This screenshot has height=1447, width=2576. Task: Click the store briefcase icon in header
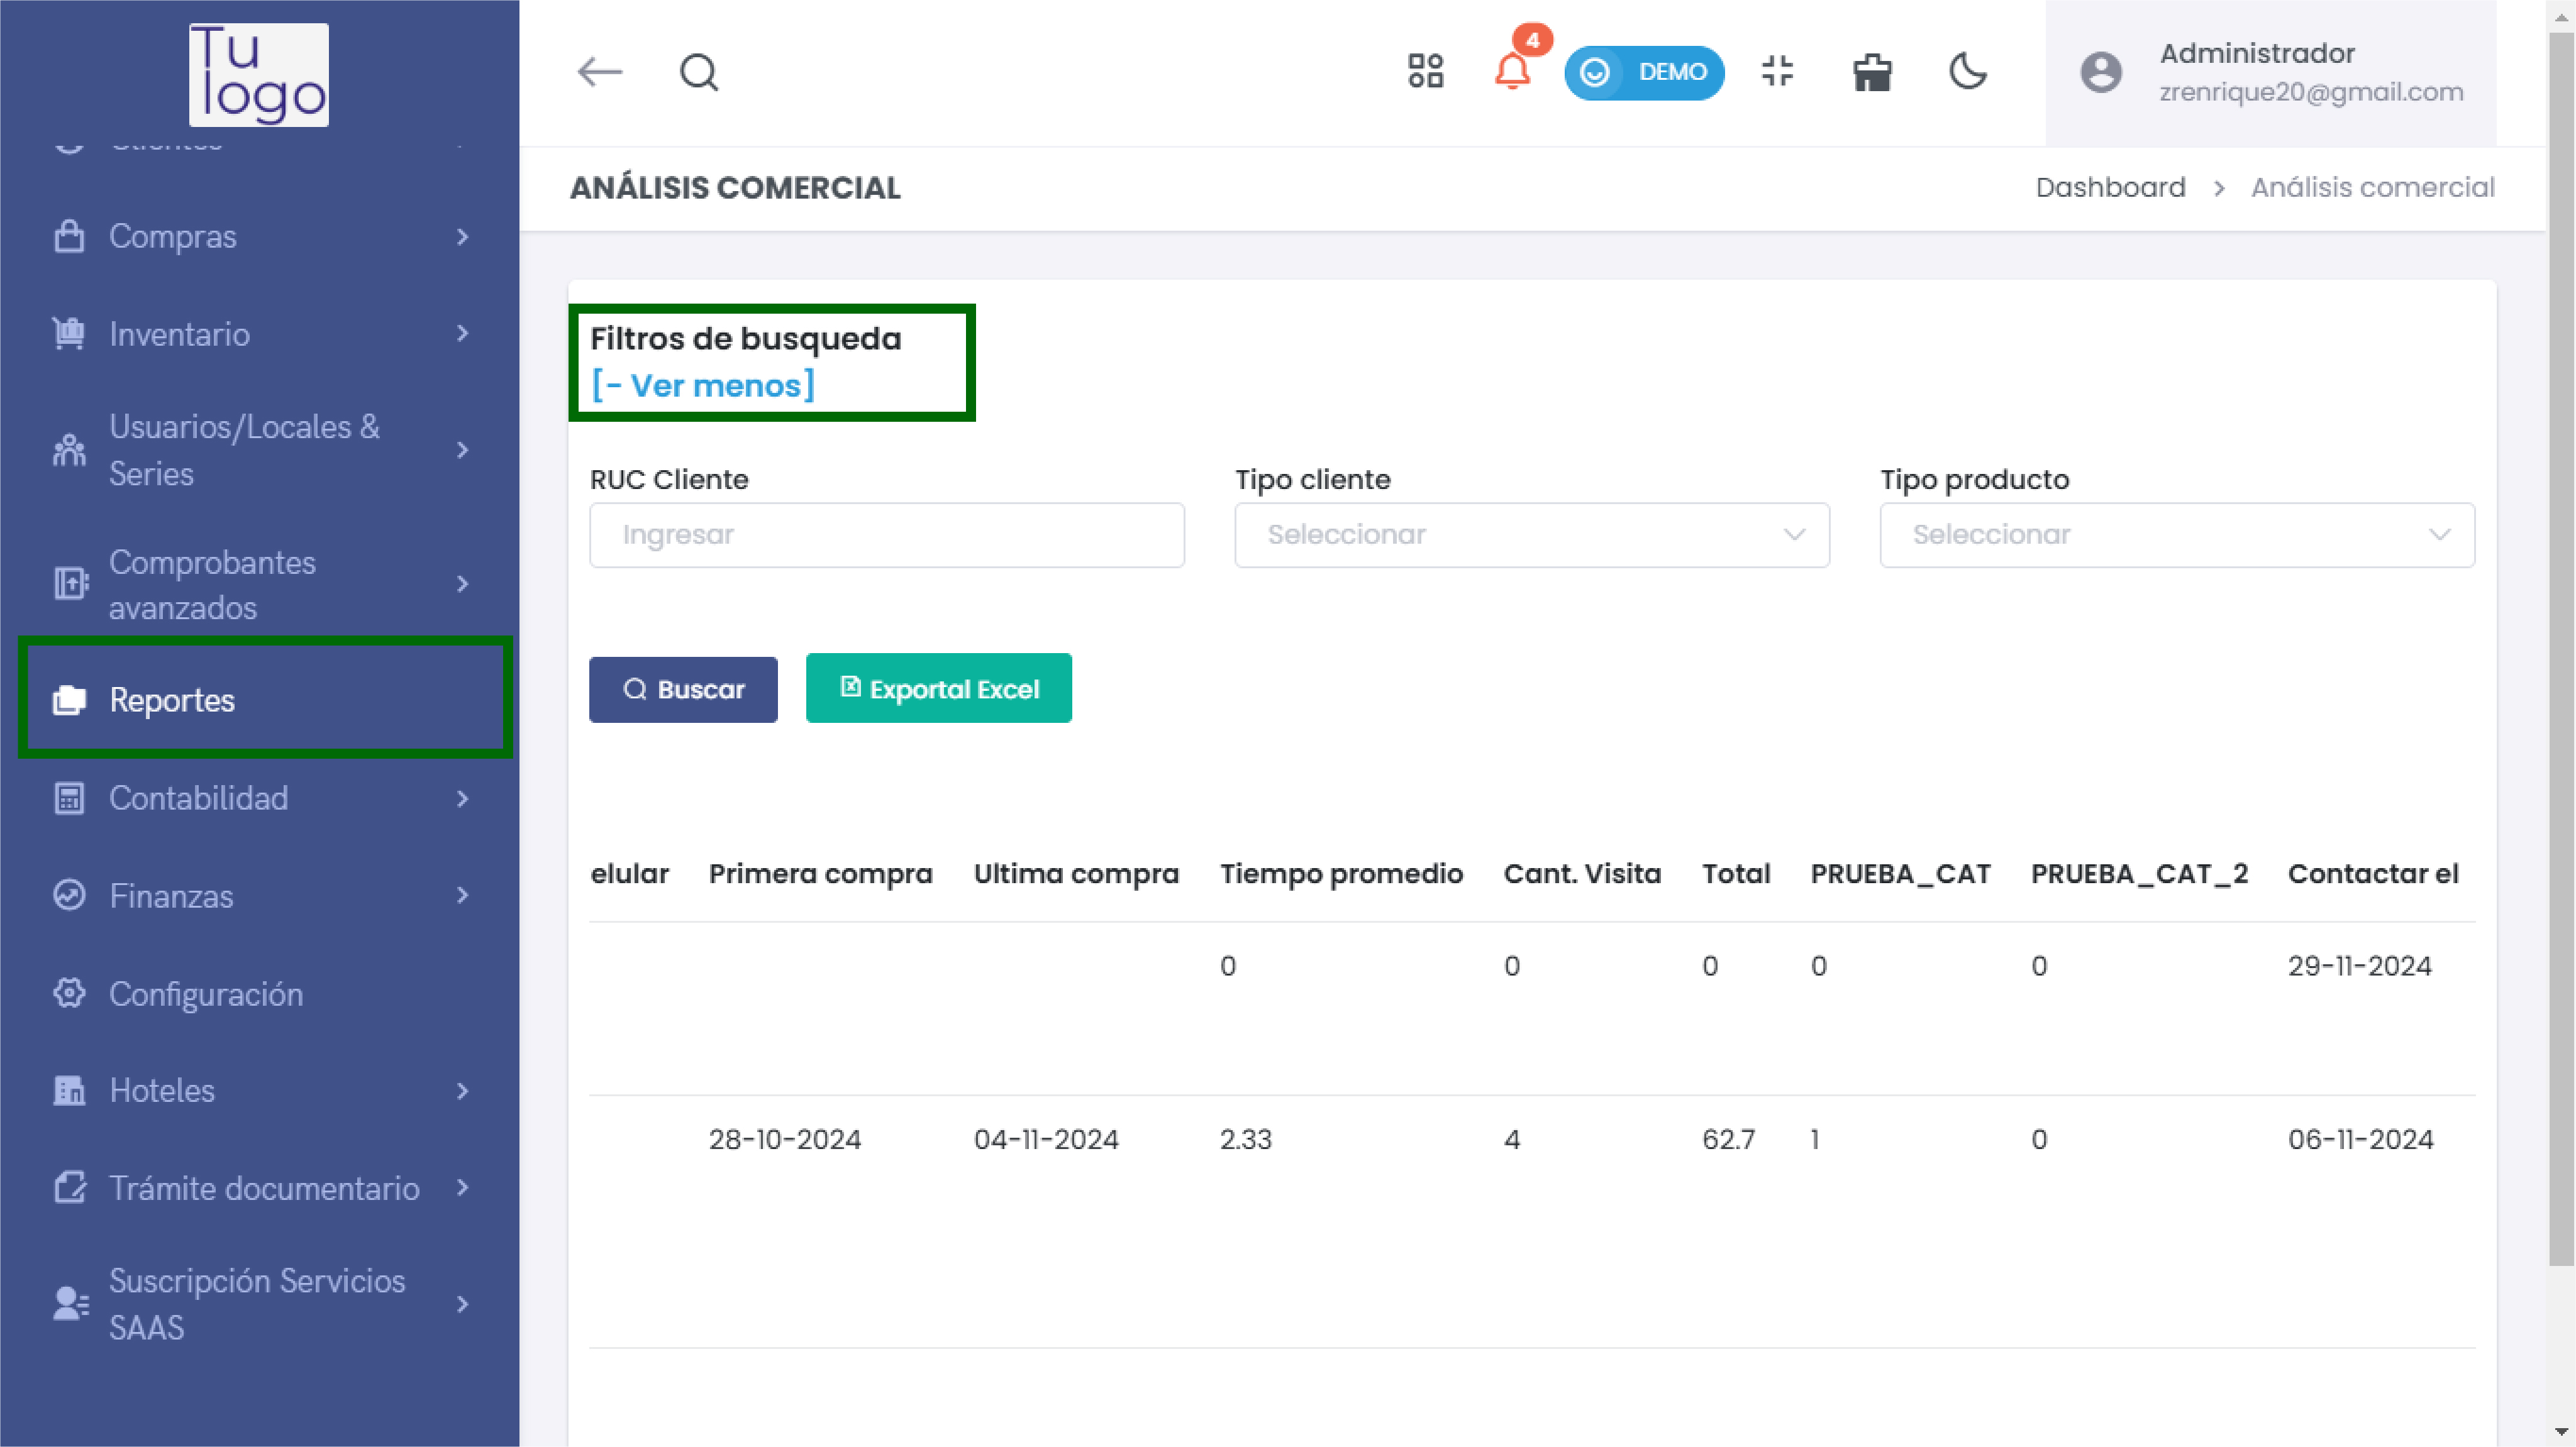coord(1872,72)
